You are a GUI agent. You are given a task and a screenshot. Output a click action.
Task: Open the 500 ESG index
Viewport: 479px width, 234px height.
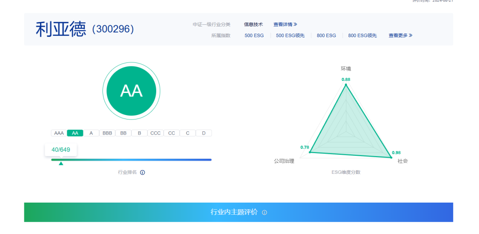pyautogui.click(x=254, y=35)
